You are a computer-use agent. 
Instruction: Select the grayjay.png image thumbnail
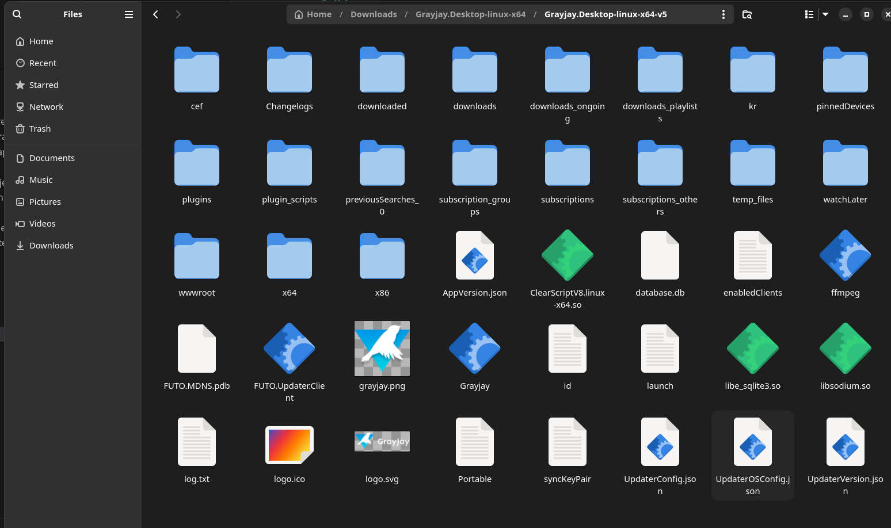point(382,349)
